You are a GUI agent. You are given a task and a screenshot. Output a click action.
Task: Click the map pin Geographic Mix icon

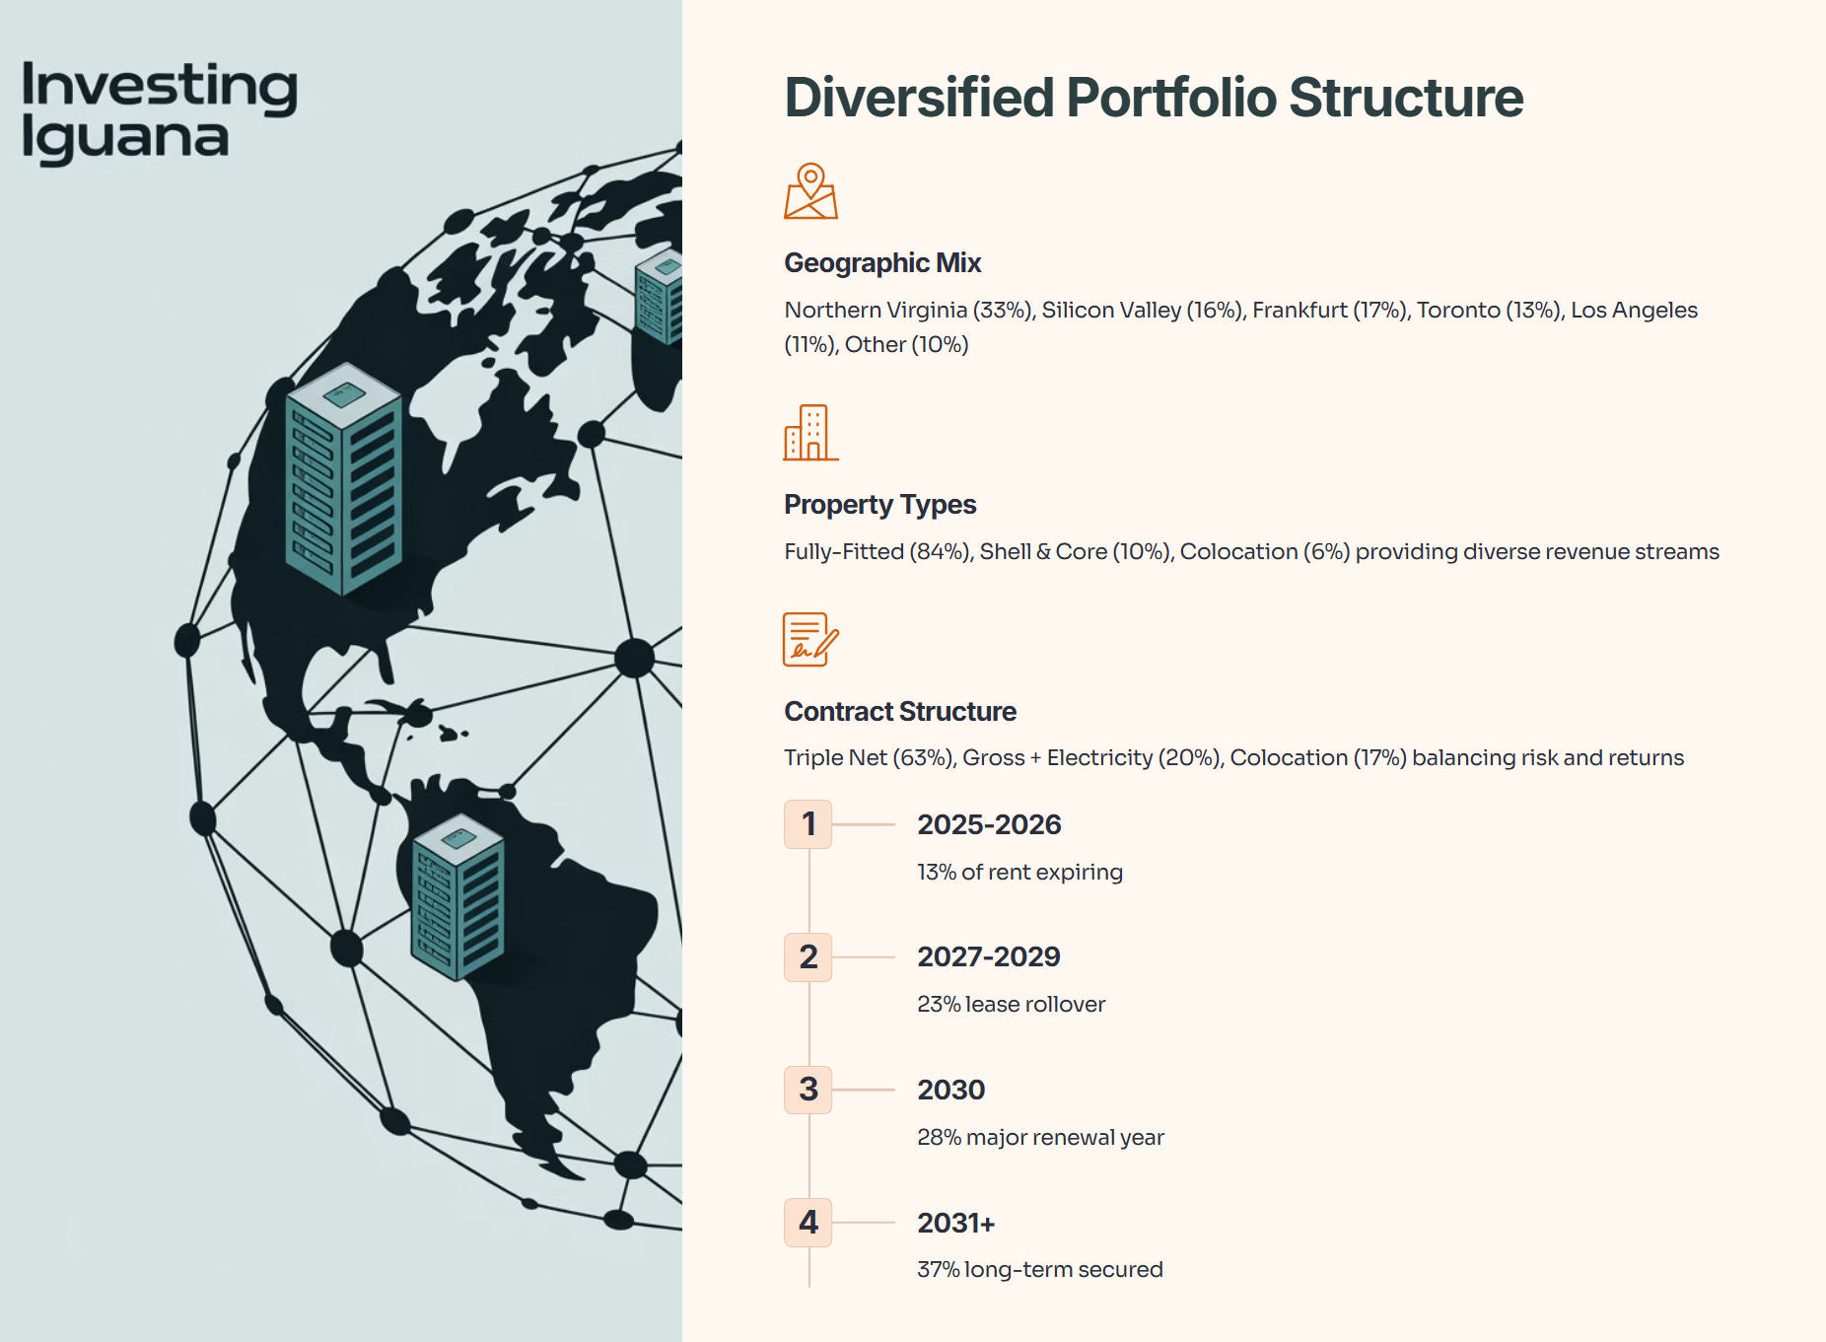[x=810, y=190]
